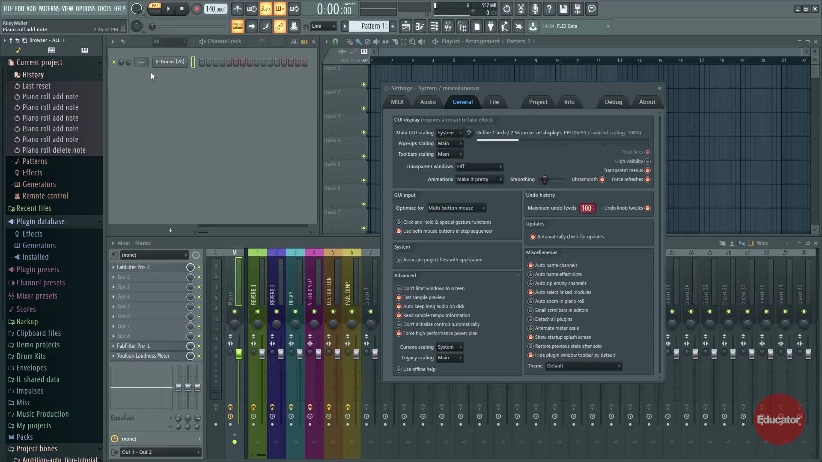Disable Automatically check for updates
The height and width of the screenshot is (462, 822).
533,237
